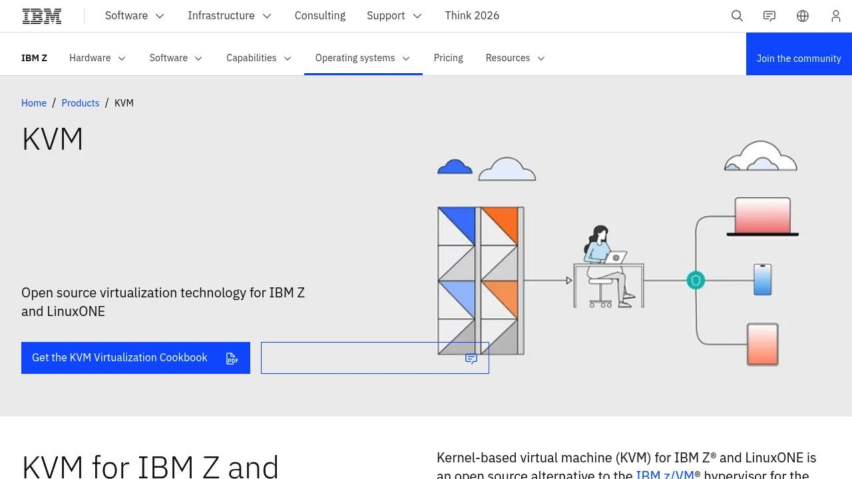
Task: Open the Consulting menu item
Action: coord(320,16)
